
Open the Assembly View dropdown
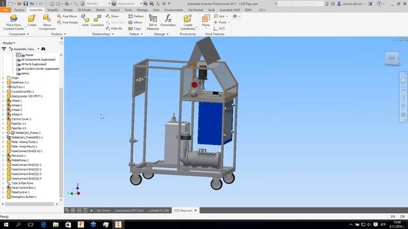38,49
